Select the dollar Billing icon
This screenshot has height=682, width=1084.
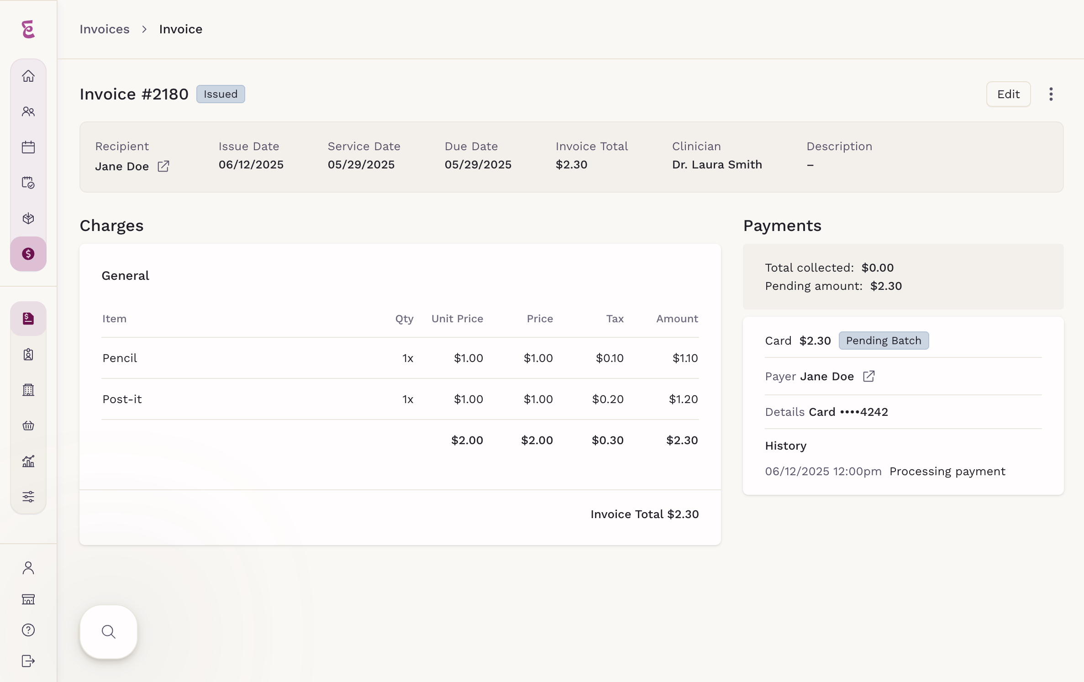tap(28, 254)
